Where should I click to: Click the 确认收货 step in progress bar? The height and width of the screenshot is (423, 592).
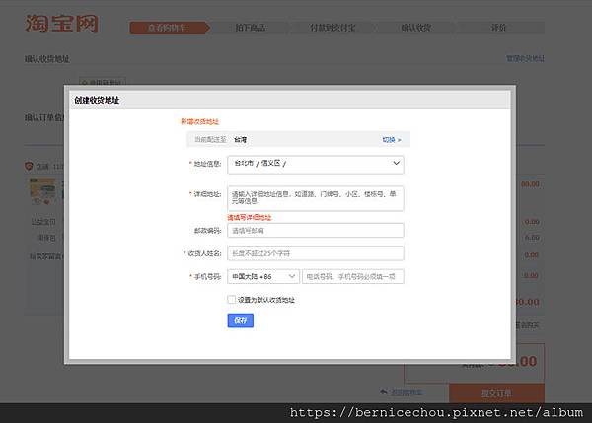[416, 28]
